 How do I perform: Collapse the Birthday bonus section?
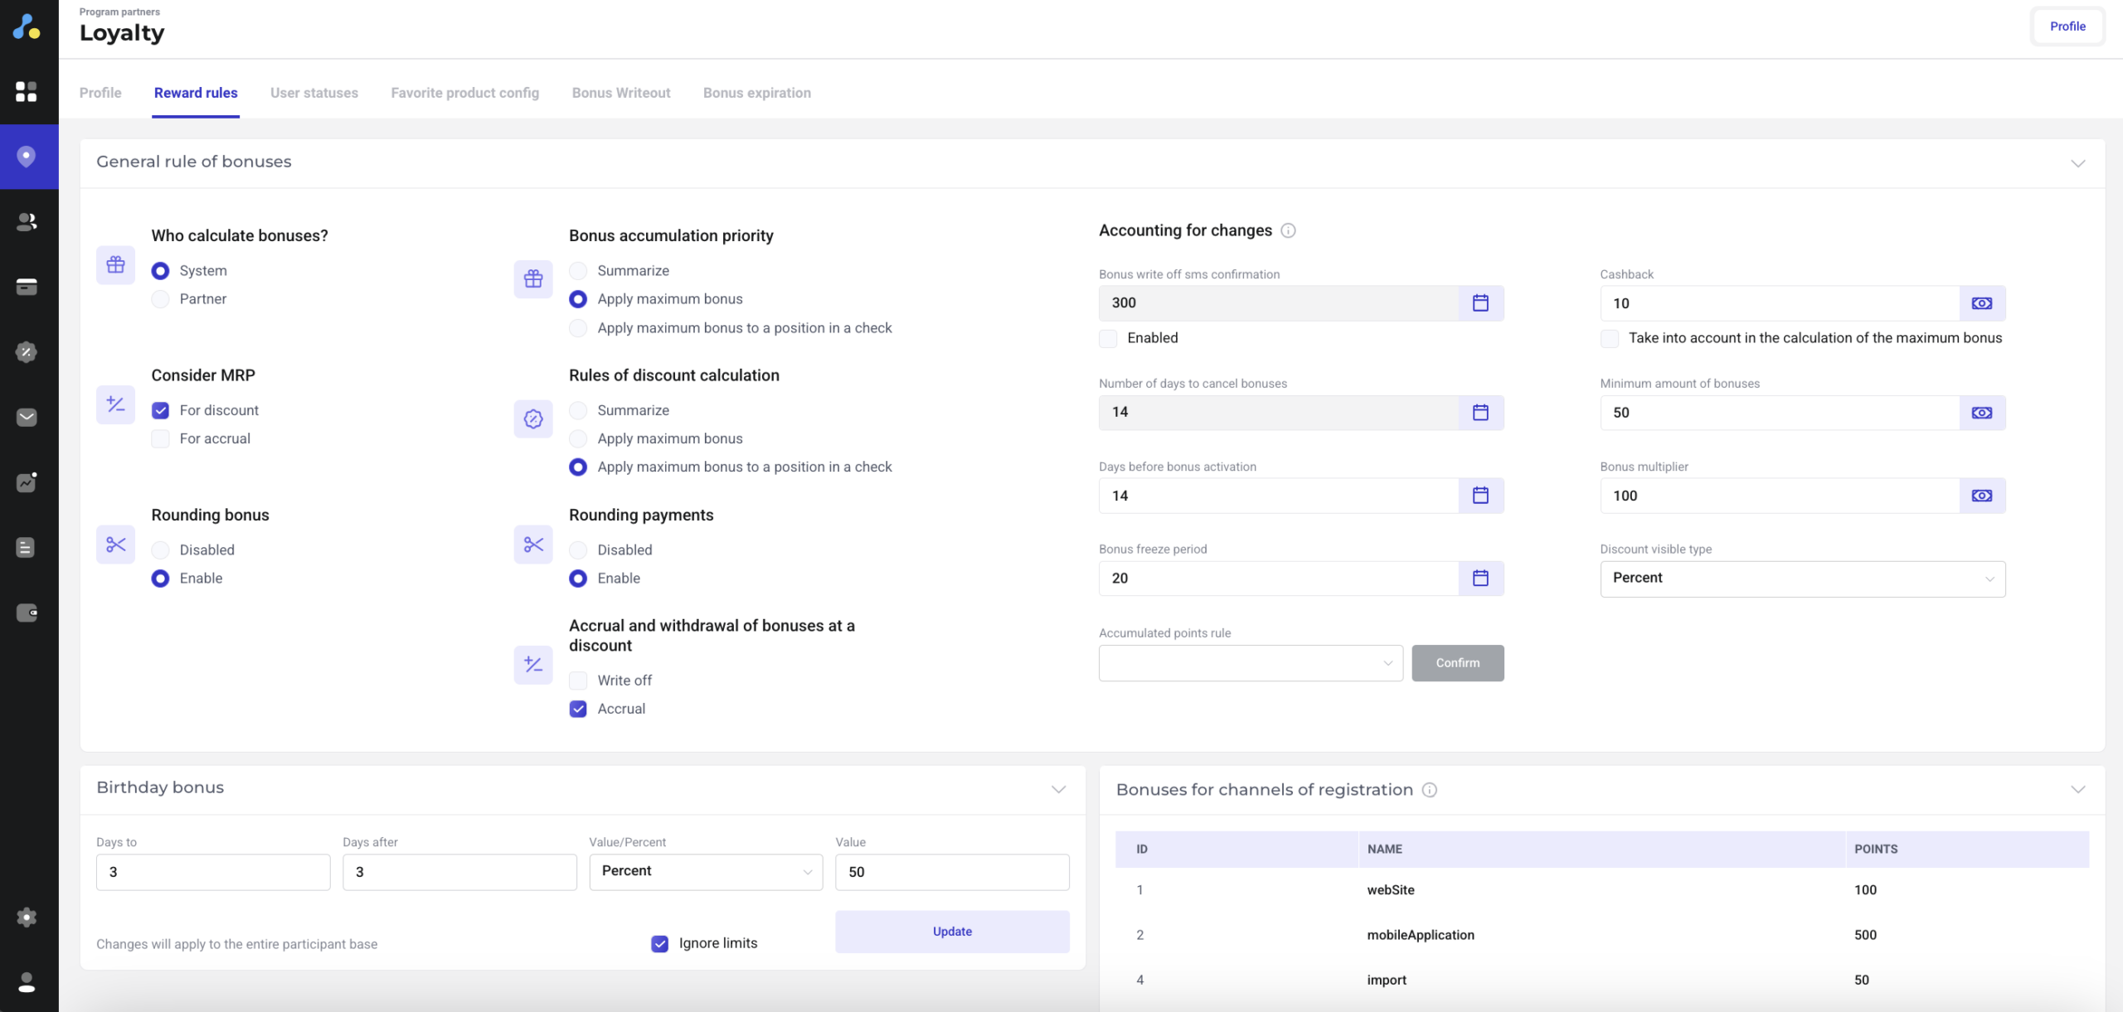tap(1058, 789)
